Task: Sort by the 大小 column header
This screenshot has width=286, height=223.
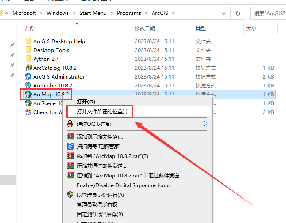Action: pos(251,28)
